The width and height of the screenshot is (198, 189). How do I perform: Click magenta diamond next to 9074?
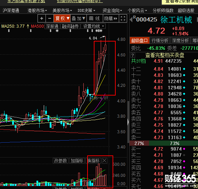click(x=184, y=149)
